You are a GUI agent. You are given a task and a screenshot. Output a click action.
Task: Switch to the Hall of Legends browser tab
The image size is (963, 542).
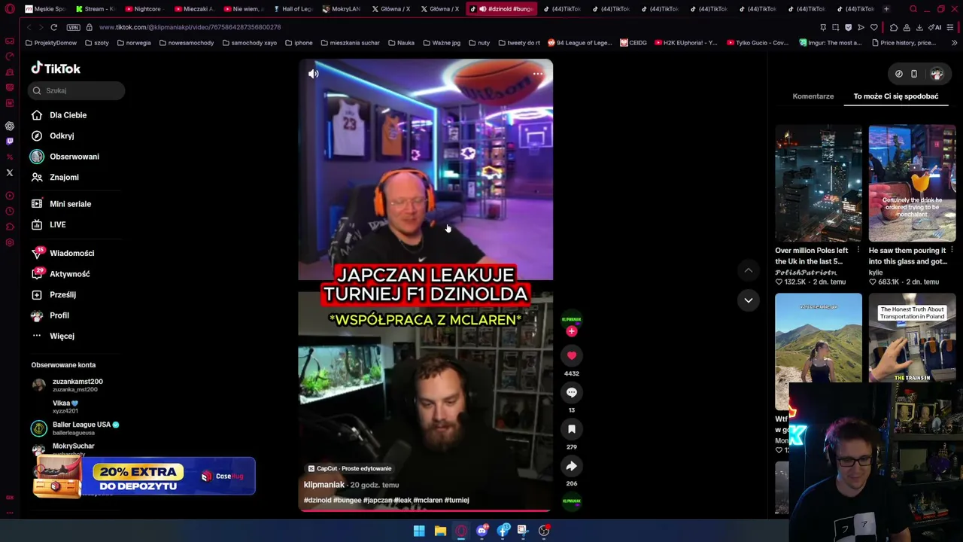(293, 9)
